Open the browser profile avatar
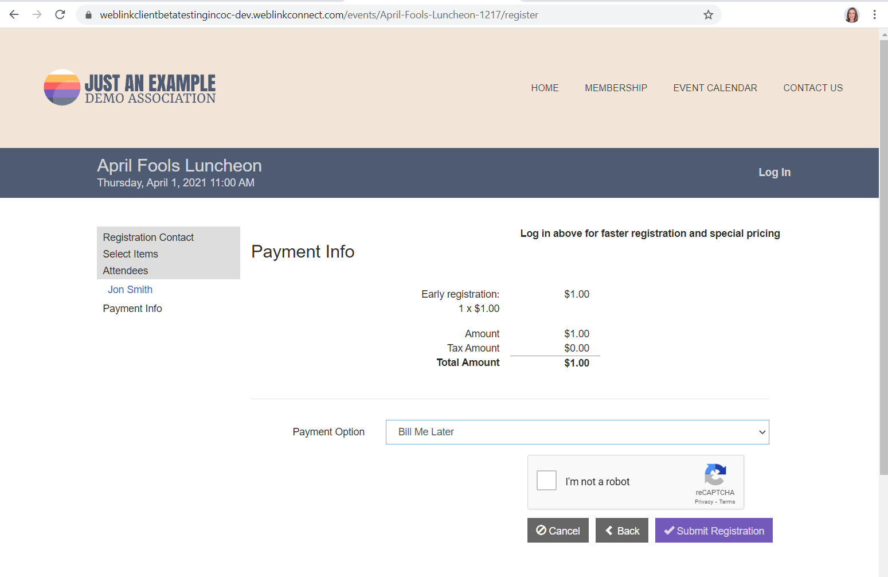 click(852, 15)
